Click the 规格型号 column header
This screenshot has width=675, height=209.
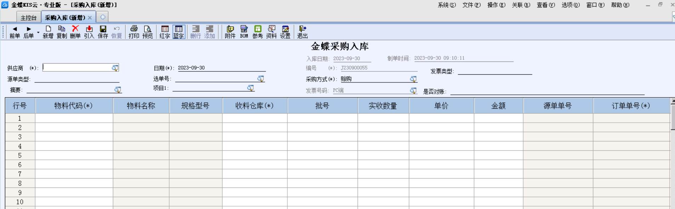click(196, 106)
